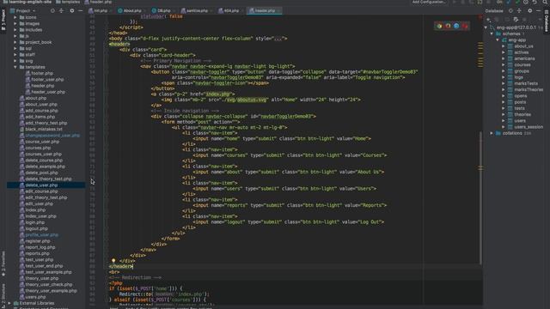The height and width of the screenshot is (309, 550).
Task: Open the Project dropdown selector
Action: 23,11
